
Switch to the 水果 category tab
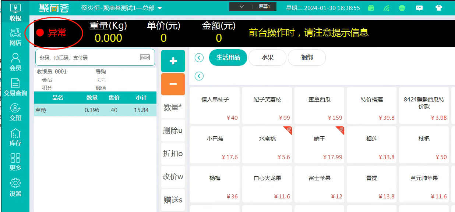[x=268, y=58]
